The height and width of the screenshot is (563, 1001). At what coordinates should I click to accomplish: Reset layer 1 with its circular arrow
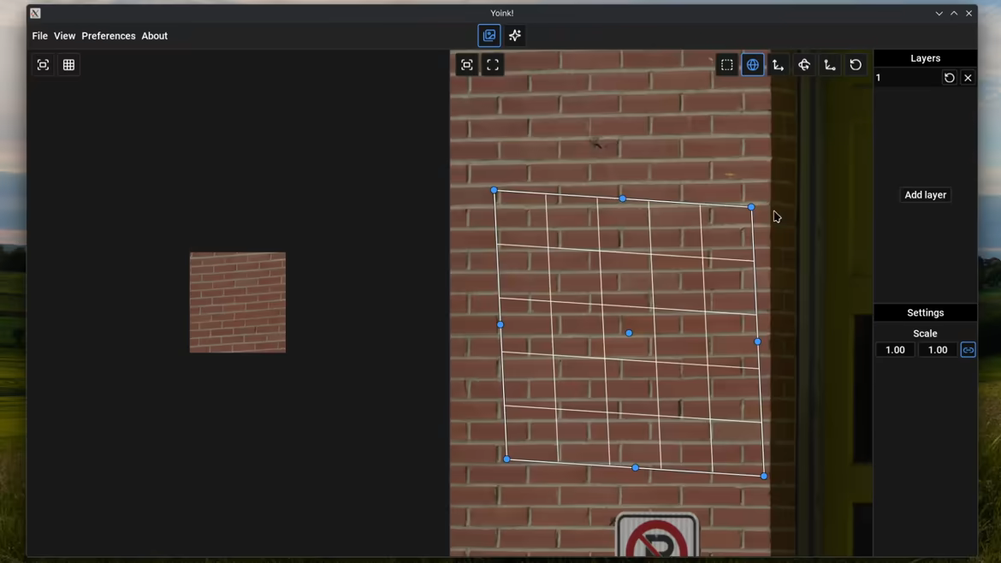[950, 78]
